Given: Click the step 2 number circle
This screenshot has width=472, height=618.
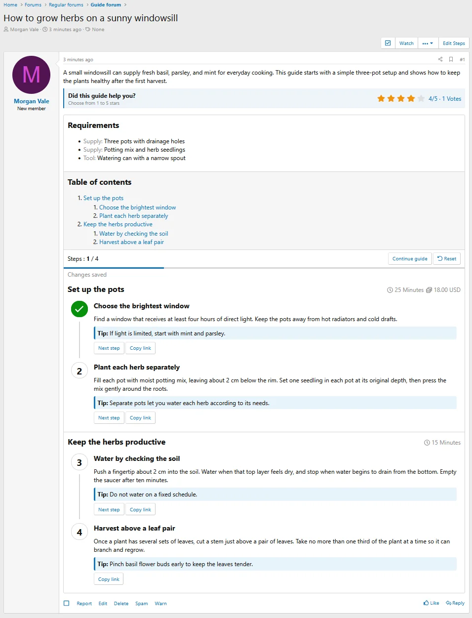Looking at the screenshot, I should click(79, 371).
